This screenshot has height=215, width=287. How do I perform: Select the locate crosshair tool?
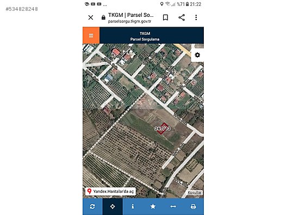[113, 207]
